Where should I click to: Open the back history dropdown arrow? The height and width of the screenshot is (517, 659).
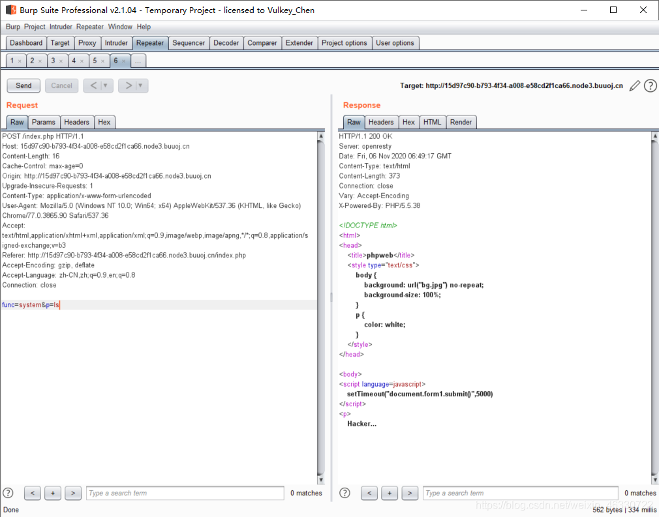(x=106, y=85)
